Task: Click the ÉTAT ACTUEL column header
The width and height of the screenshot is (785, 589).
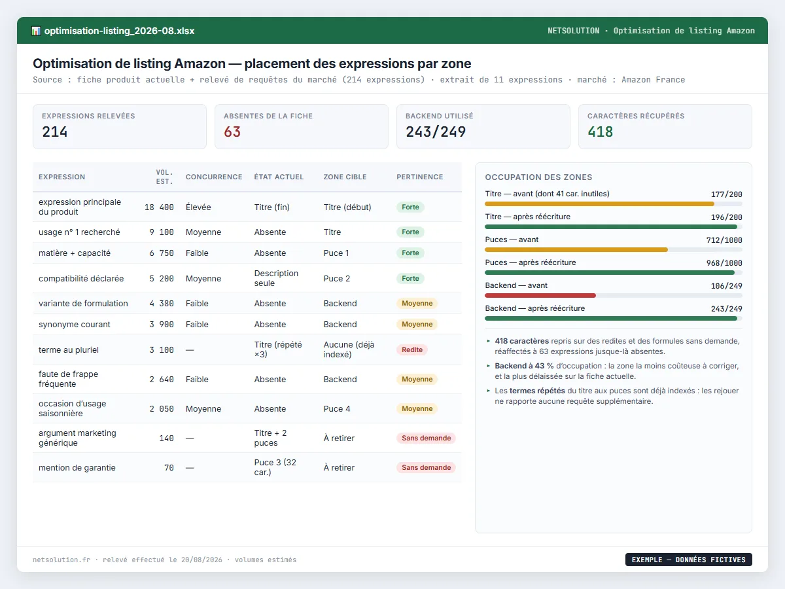Action: [279, 177]
